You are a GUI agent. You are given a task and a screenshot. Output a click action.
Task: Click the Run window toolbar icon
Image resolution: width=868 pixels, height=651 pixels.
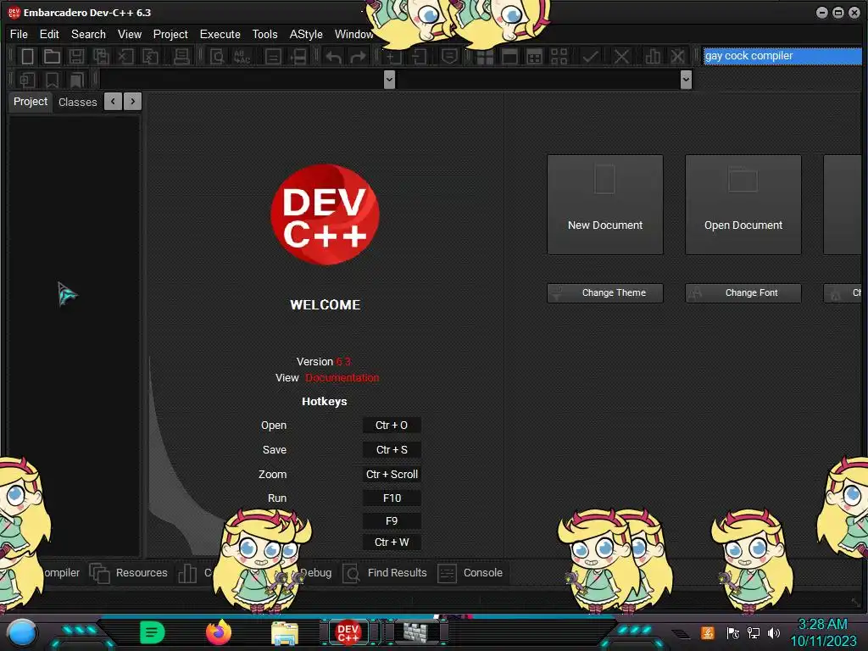pos(509,57)
